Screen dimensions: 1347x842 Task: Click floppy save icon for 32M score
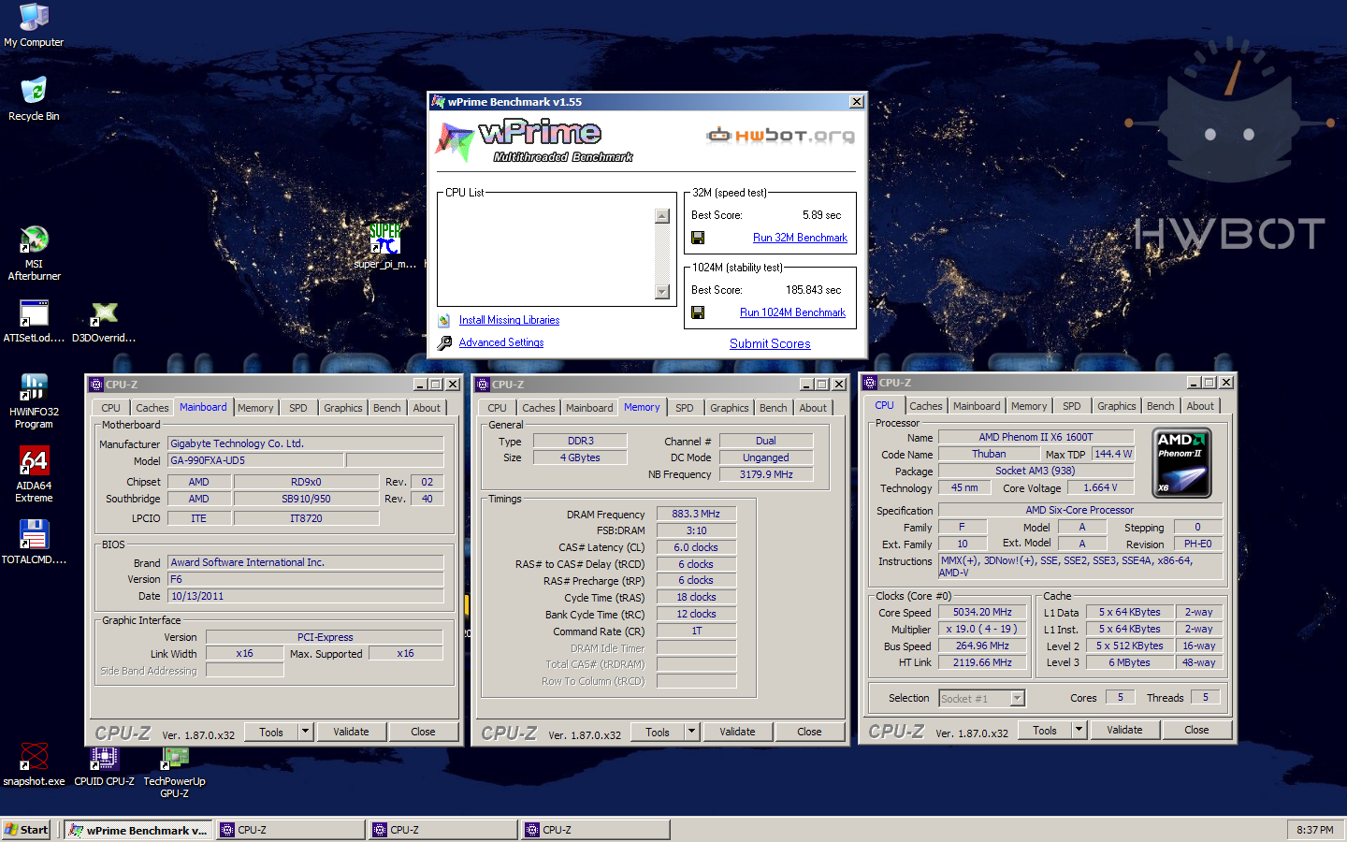tap(698, 238)
